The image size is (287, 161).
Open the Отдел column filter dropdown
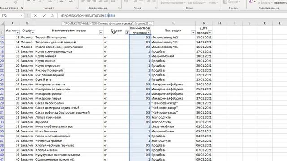pyautogui.click(x=33, y=33)
